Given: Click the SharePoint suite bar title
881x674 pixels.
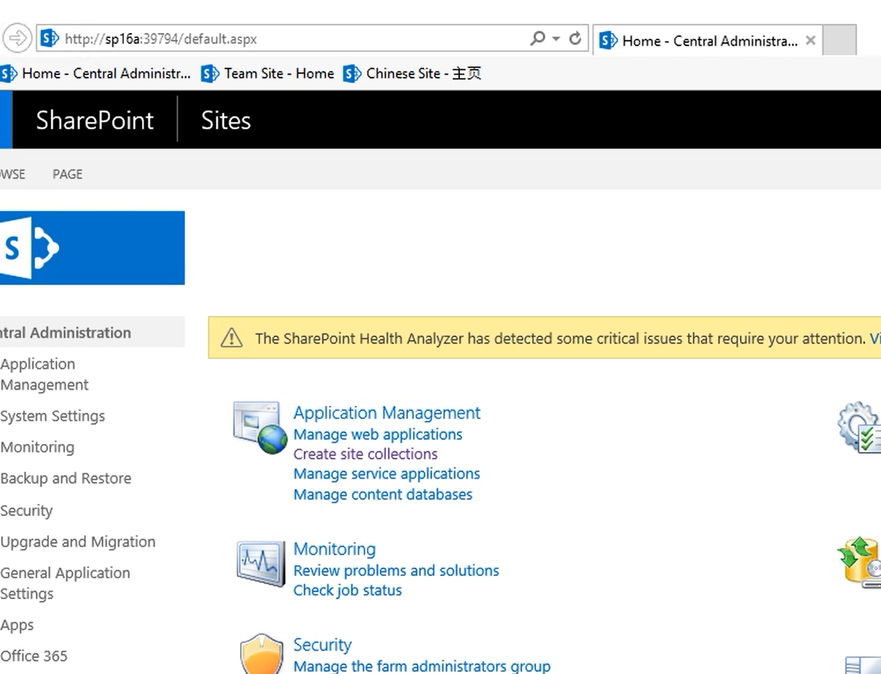Looking at the screenshot, I should [95, 120].
